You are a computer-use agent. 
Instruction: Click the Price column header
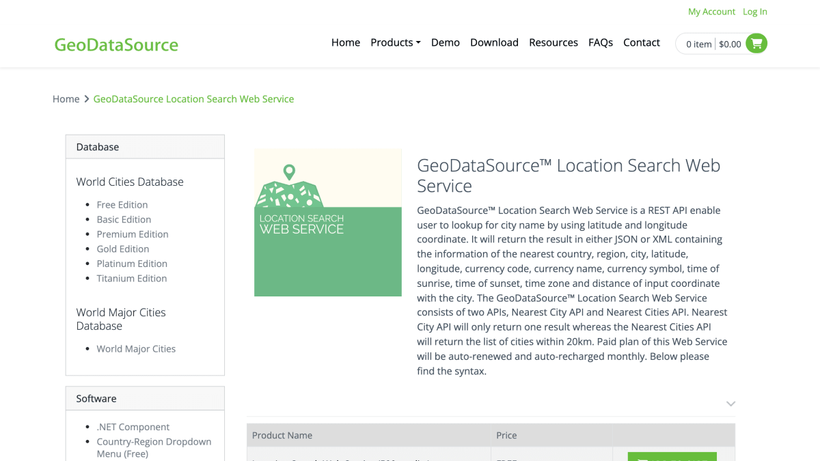551,435
